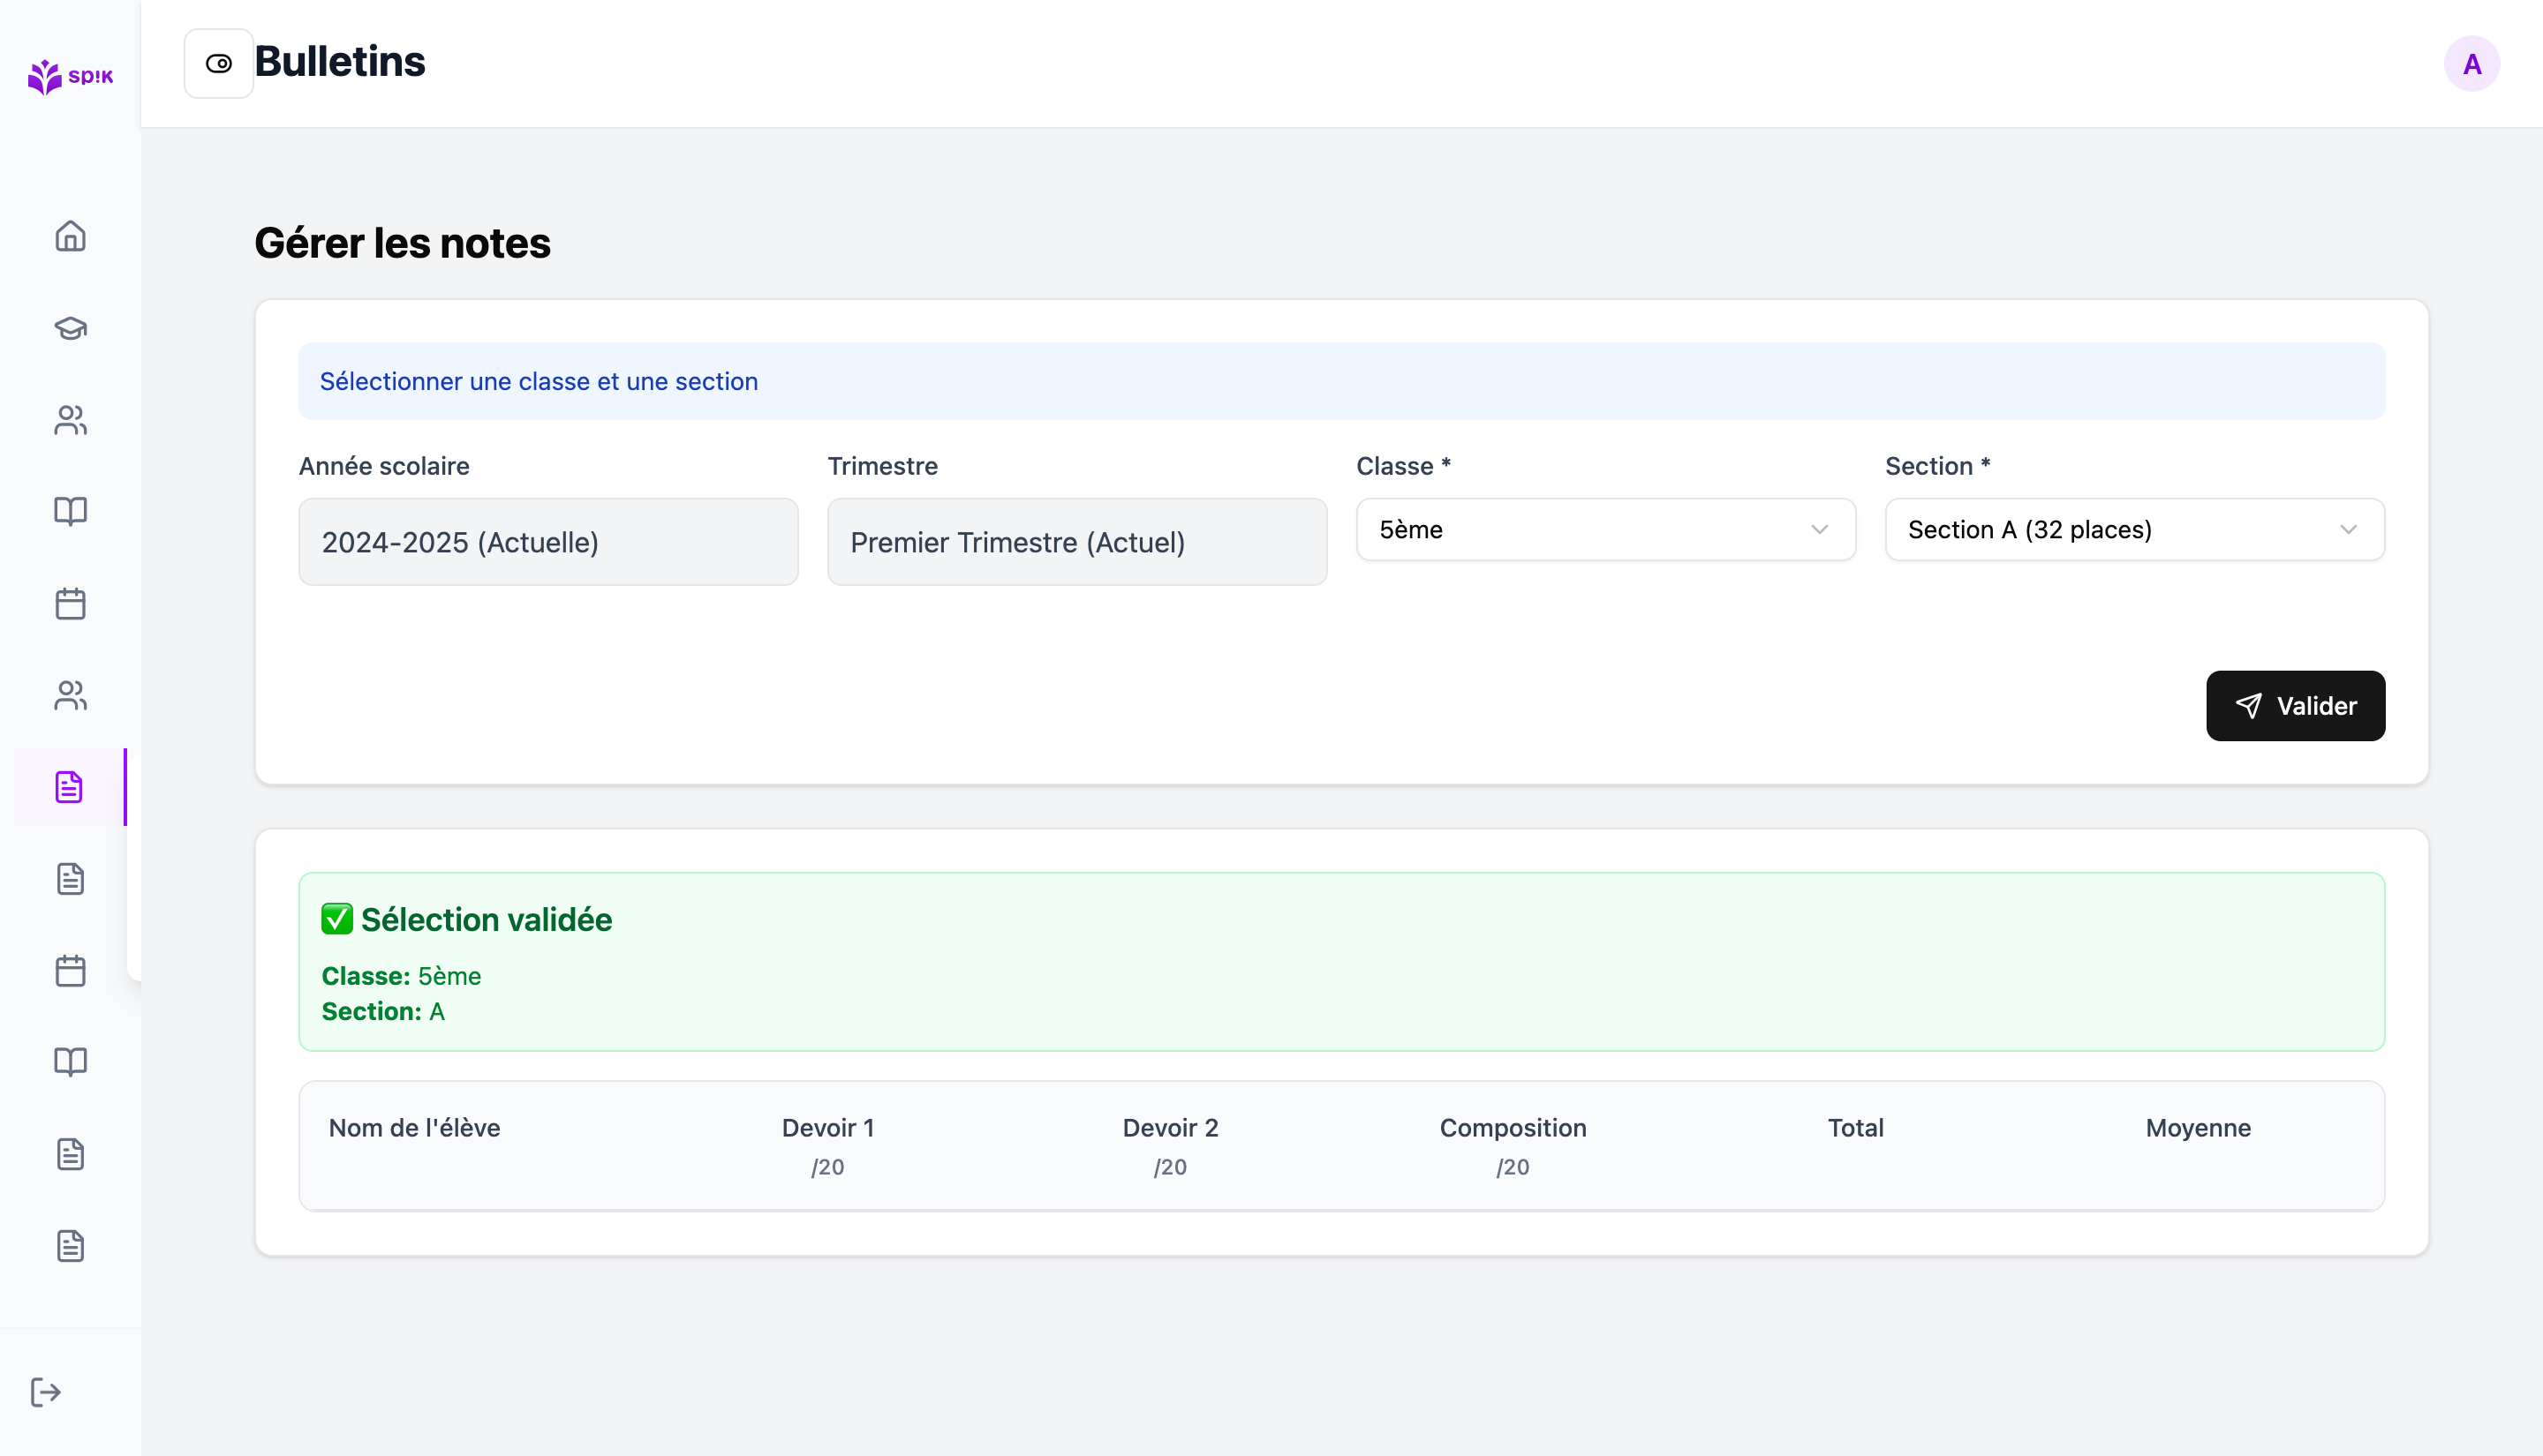Click the highlighted Bulletins document icon

pyautogui.click(x=68, y=787)
